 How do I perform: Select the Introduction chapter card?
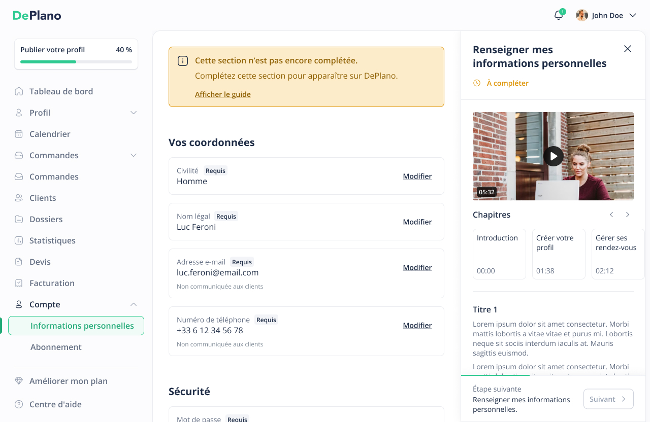[x=499, y=254]
